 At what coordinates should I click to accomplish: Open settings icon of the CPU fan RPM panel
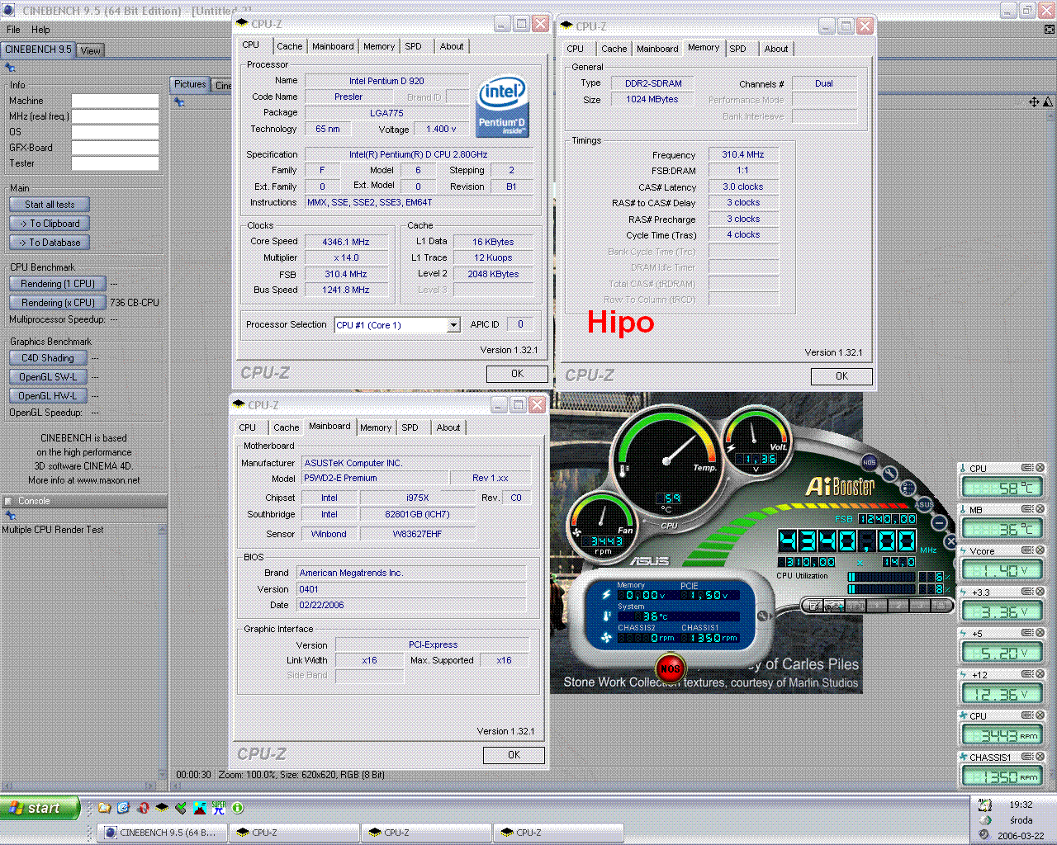(1027, 715)
